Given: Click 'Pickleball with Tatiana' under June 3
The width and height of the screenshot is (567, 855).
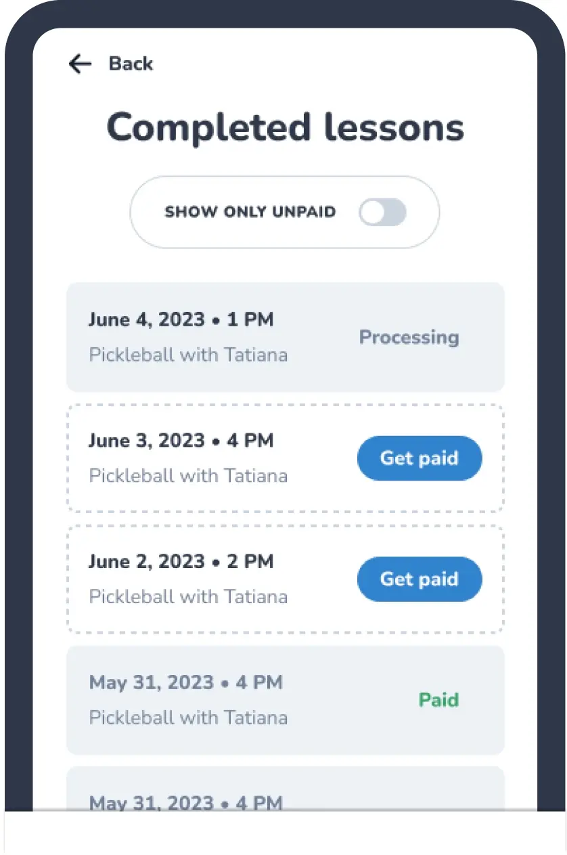Looking at the screenshot, I should tap(188, 476).
